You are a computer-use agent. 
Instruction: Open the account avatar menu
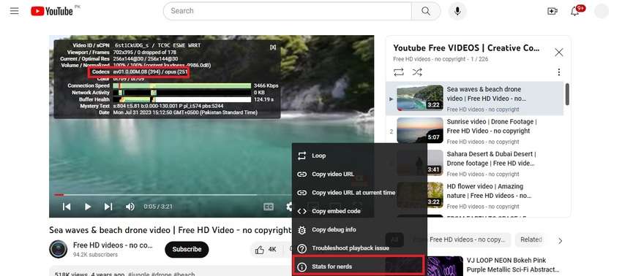coord(602,11)
